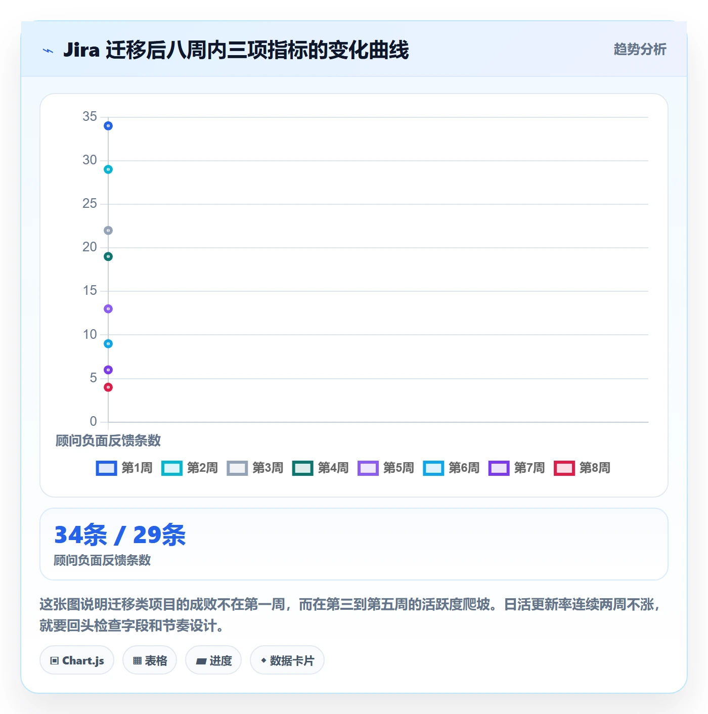Click the y-axis label 35
Screen dimensions: 708x714
pyautogui.click(x=90, y=117)
